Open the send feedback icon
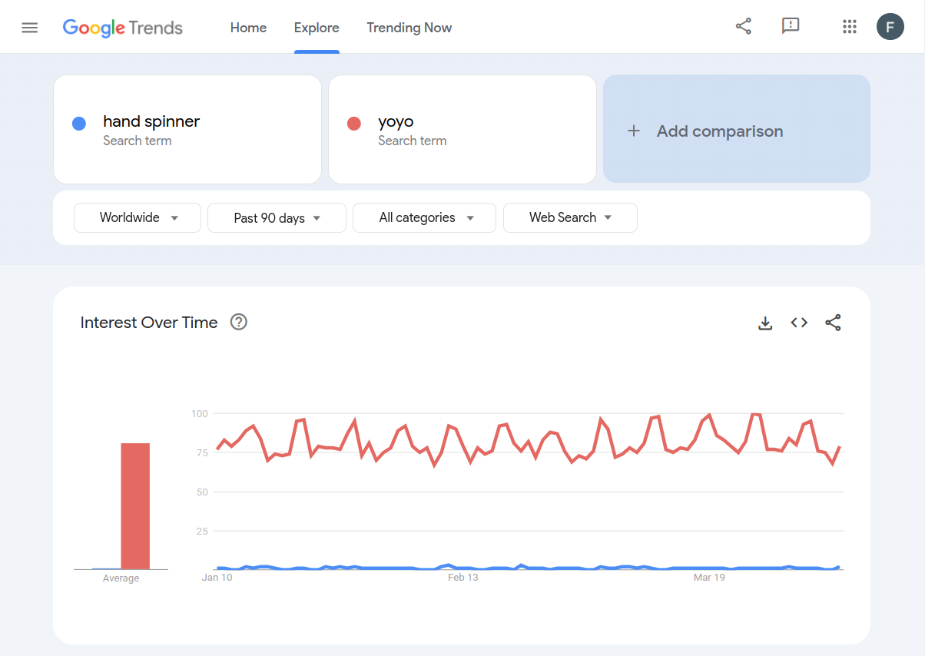This screenshot has width=925, height=656. point(791,27)
